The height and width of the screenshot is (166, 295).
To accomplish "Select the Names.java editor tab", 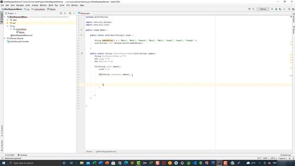I will point(85,13).
